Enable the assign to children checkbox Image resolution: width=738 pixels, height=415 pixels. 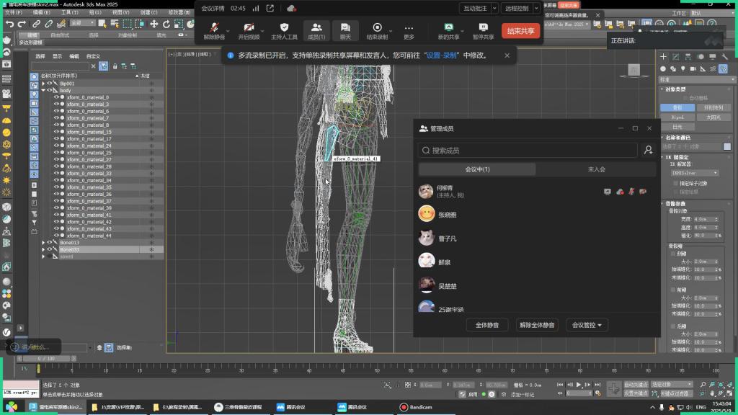point(675,183)
